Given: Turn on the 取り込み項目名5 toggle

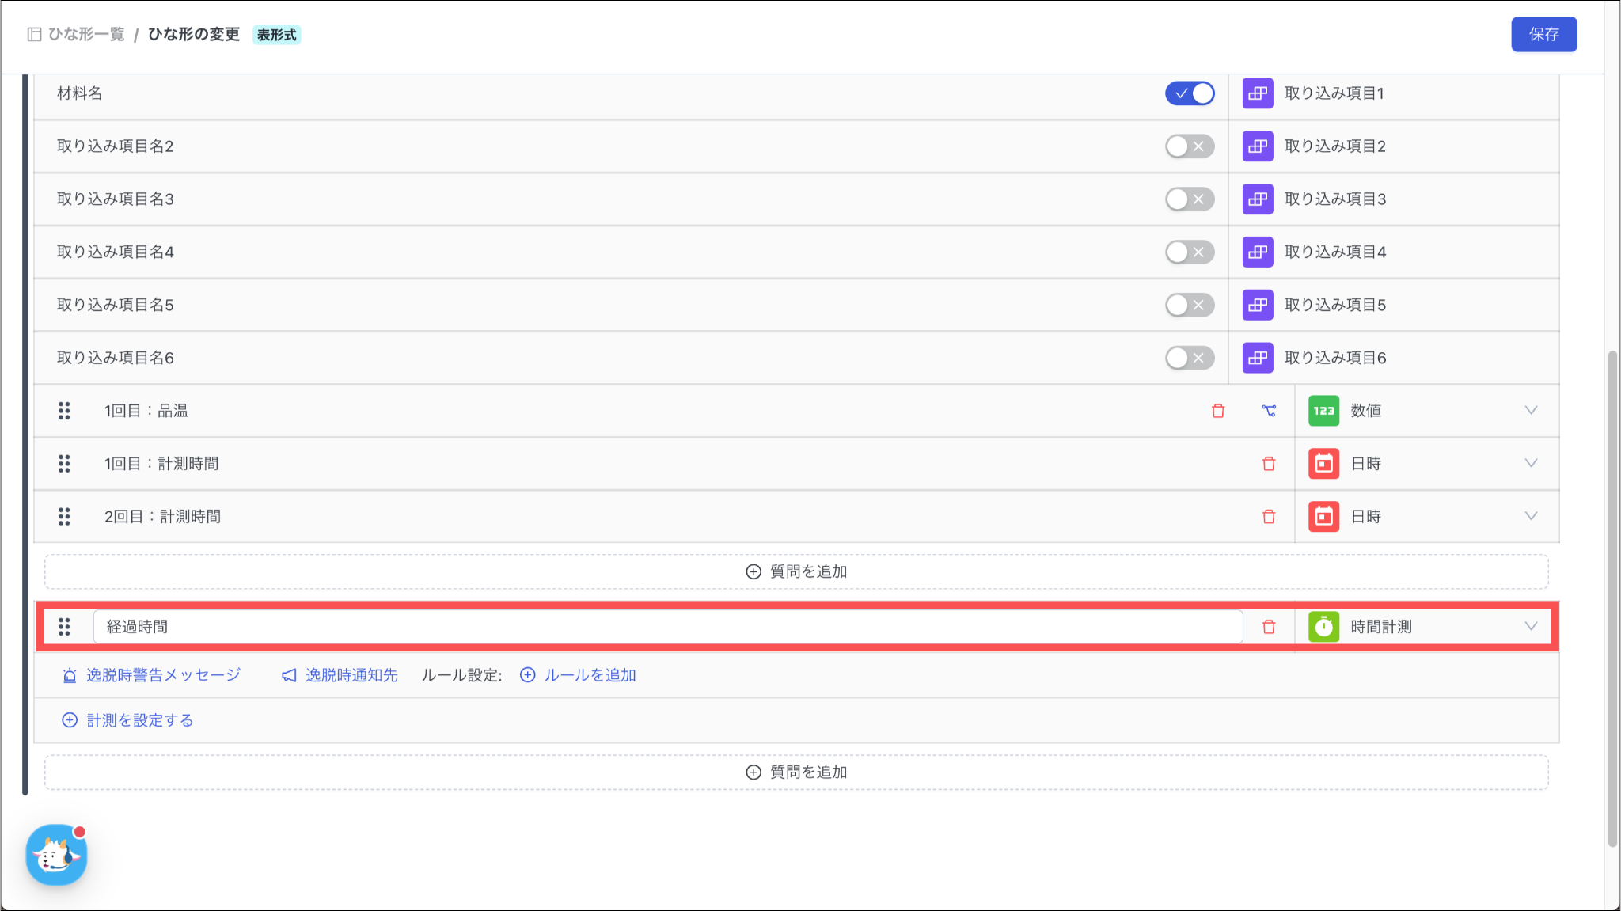Looking at the screenshot, I should pos(1189,305).
